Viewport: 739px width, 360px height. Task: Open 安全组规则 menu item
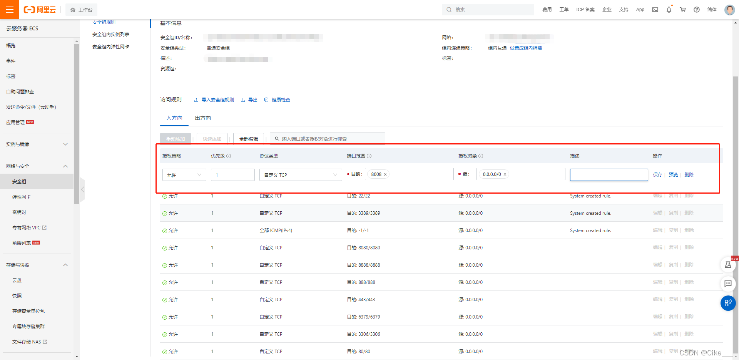(x=104, y=22)
